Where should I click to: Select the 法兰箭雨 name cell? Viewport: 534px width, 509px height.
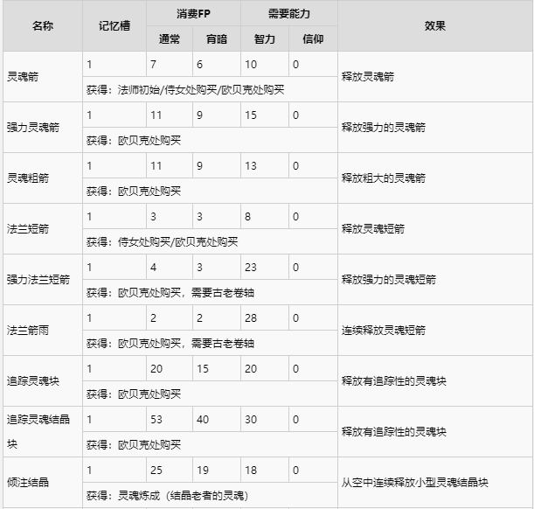click(x=43, y=331)
